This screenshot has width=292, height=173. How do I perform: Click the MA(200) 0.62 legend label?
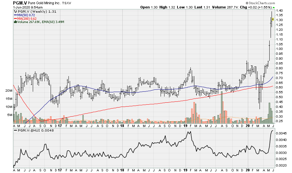[x=27, y=18]
